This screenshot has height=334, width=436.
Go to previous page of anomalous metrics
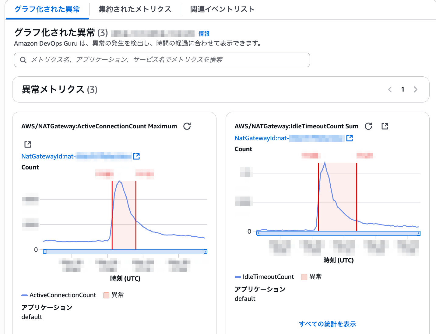390,89
